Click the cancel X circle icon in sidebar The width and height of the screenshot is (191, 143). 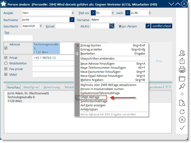pos(182,120)
